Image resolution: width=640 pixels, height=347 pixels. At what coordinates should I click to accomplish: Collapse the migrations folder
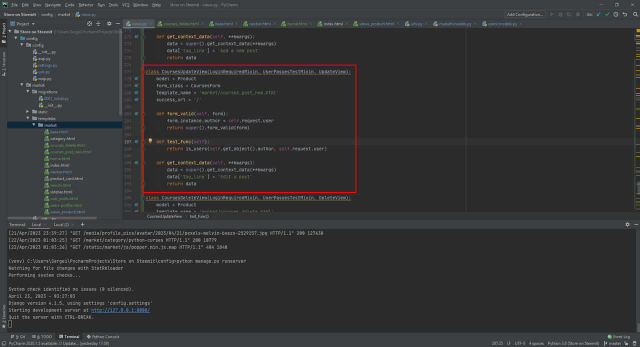pyautogui.click(x=28, y=92)
